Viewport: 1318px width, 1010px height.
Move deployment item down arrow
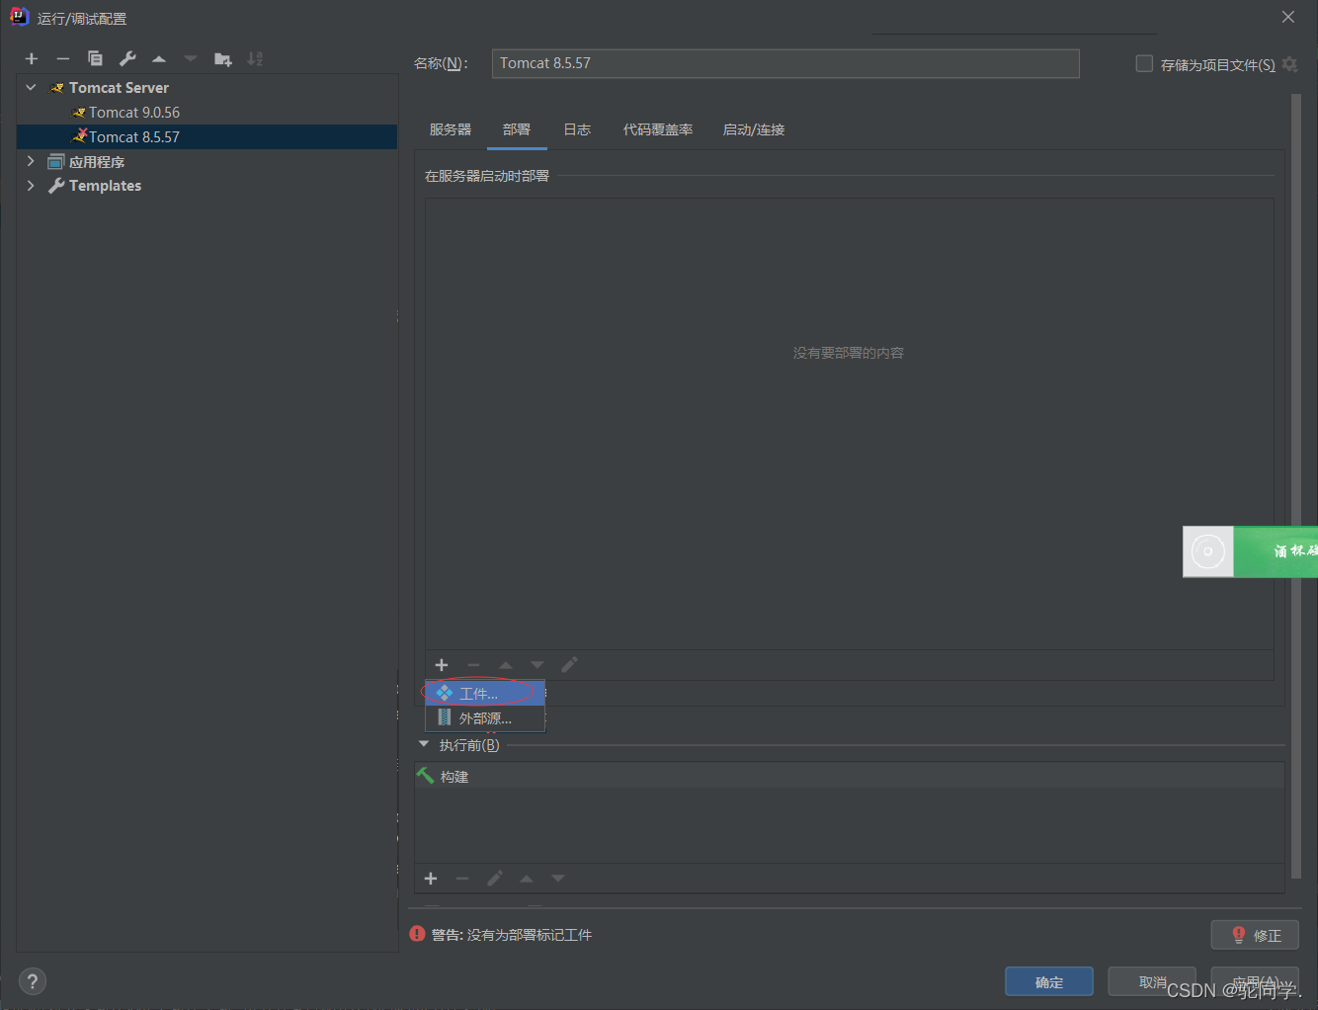click(537, 665)
